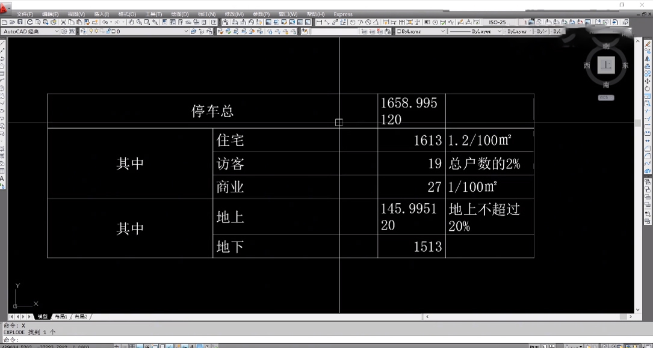Open Layer Properties Manager icon
This screenshot has width=653, height=348.
83,31
